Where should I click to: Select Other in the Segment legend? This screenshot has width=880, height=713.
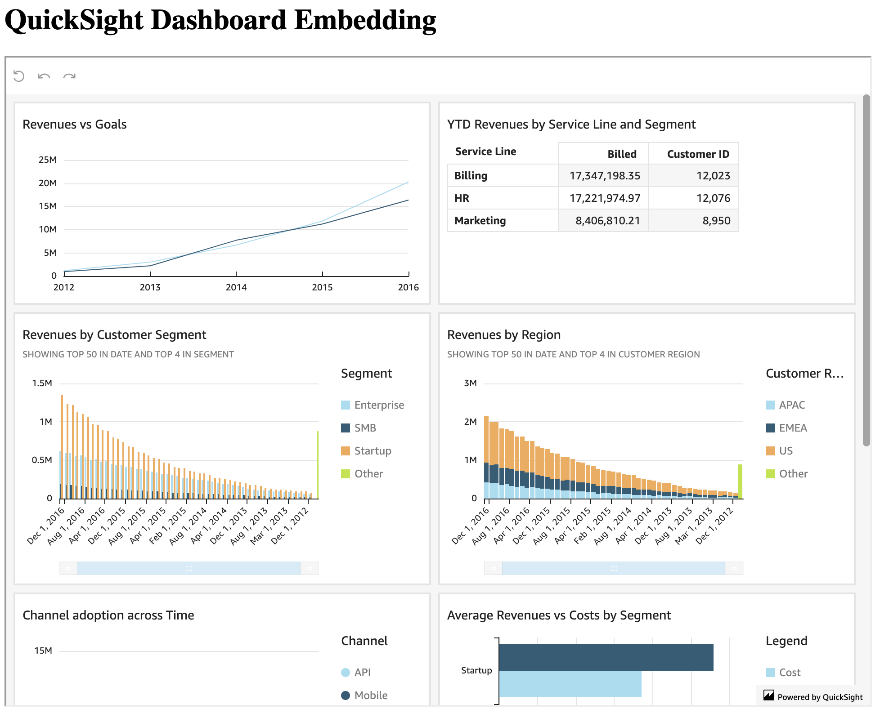point(368,474)
